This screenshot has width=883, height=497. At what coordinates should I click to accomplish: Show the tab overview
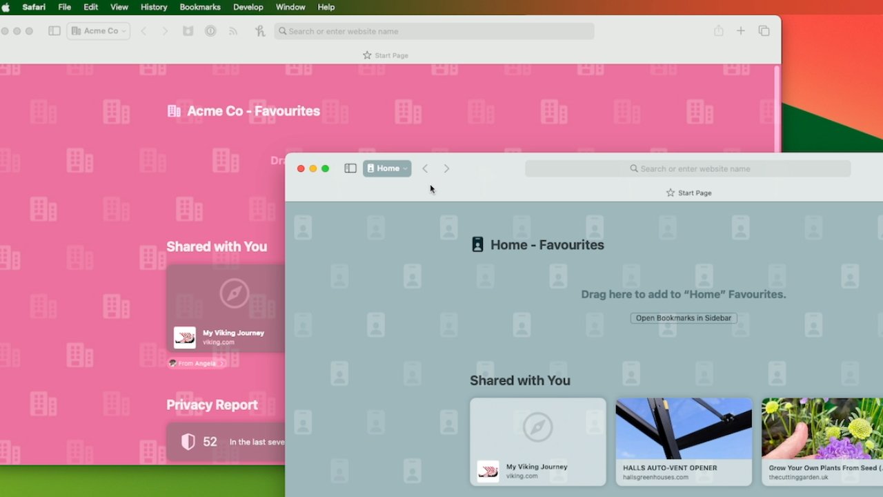[764, 31]
